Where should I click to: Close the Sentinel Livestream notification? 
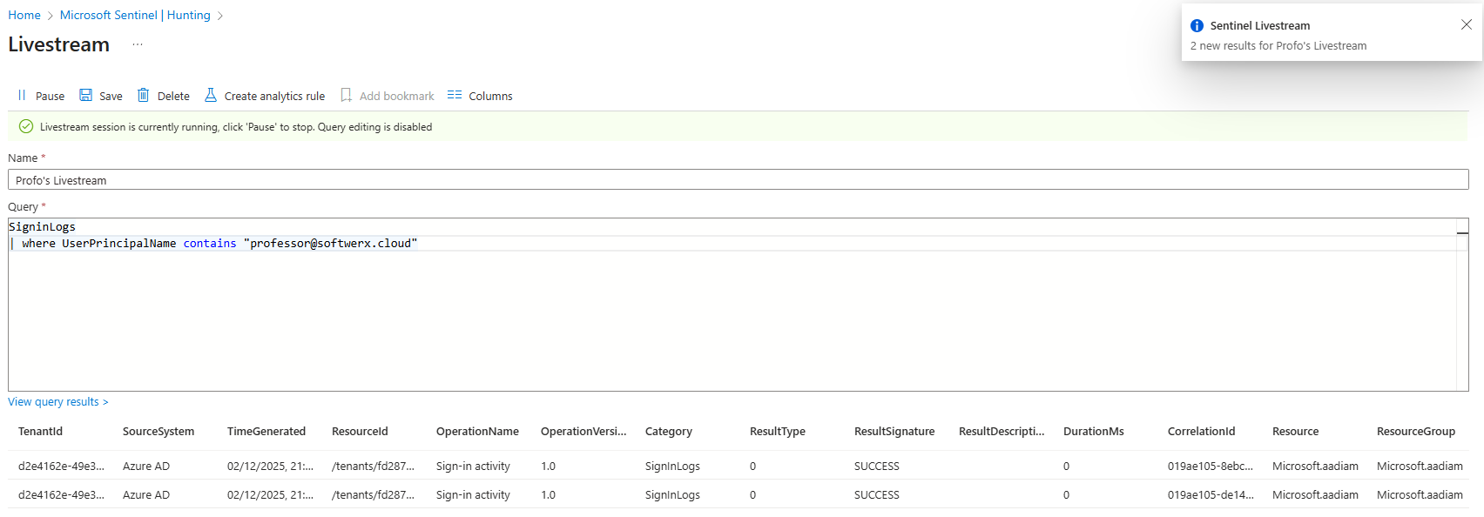[1467, 25]
